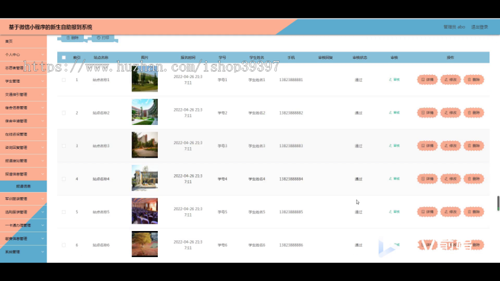The width and height of the screenshot is (500, 281).
Task: Click 修改 button for 学生姓名4
Action: pos(451,179)
